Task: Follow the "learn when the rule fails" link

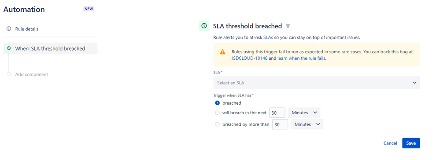Action: pyautogui.click(x=301, y=58)
